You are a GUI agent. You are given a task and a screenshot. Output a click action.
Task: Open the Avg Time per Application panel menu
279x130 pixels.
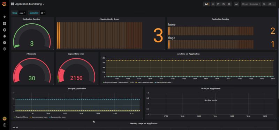click(188, 54)
